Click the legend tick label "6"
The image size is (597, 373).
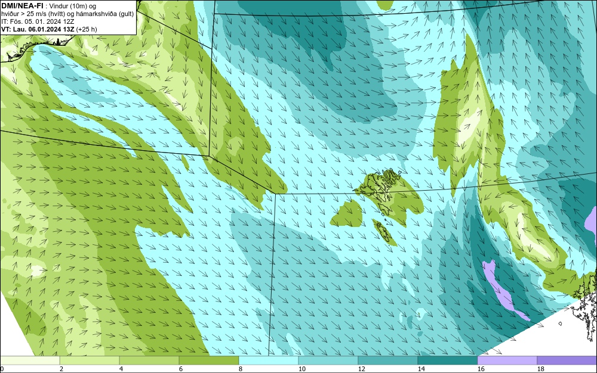click(180, 369)
